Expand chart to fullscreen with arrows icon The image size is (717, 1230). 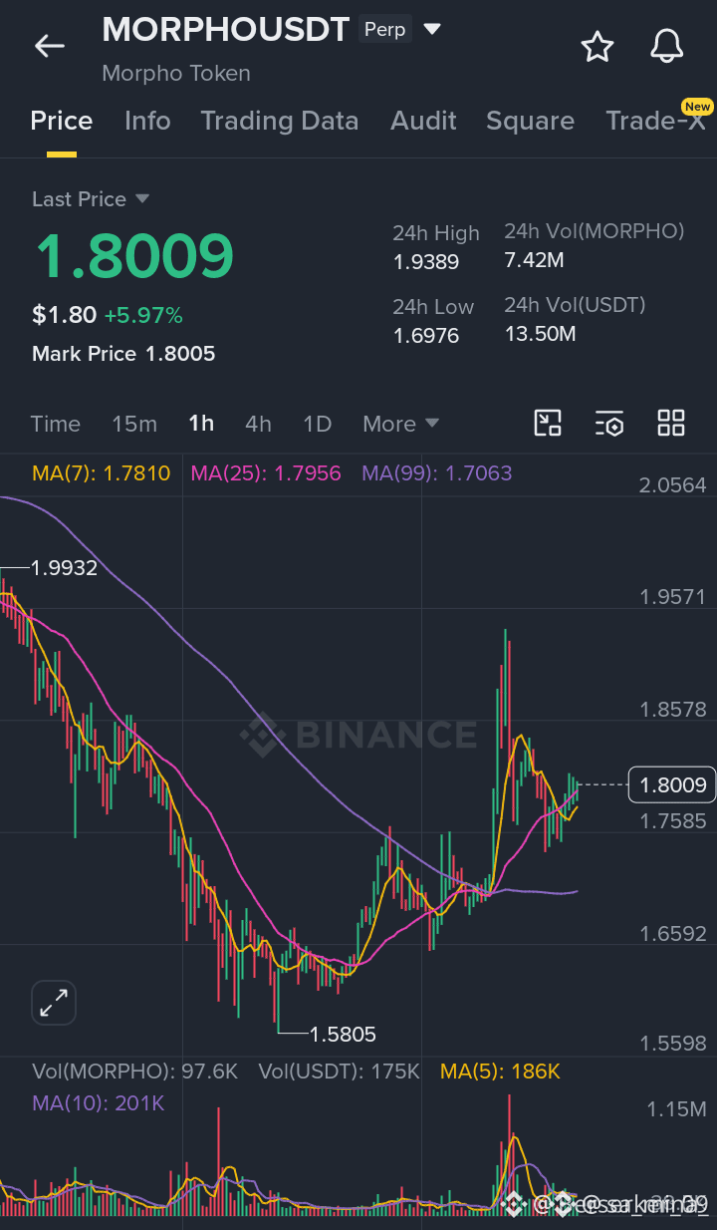54,1003
